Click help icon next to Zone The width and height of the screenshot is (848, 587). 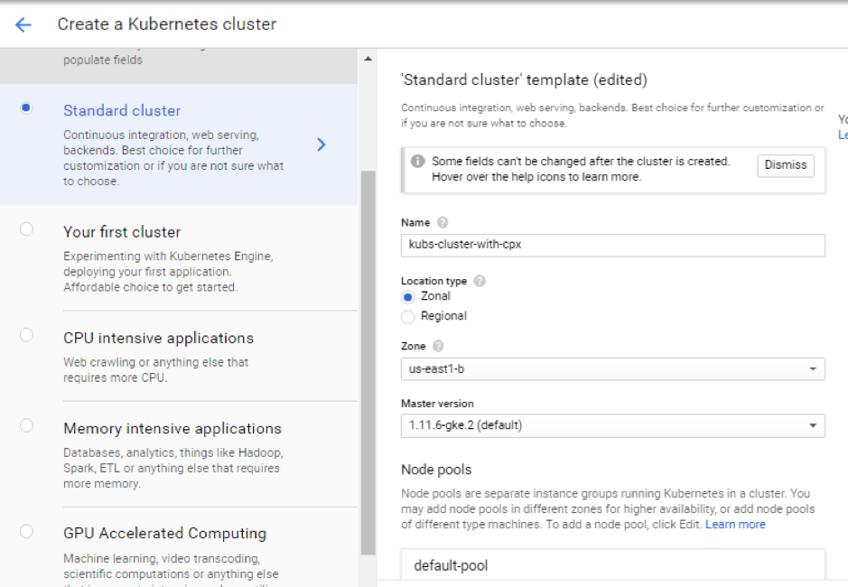[x=438, y=346]
